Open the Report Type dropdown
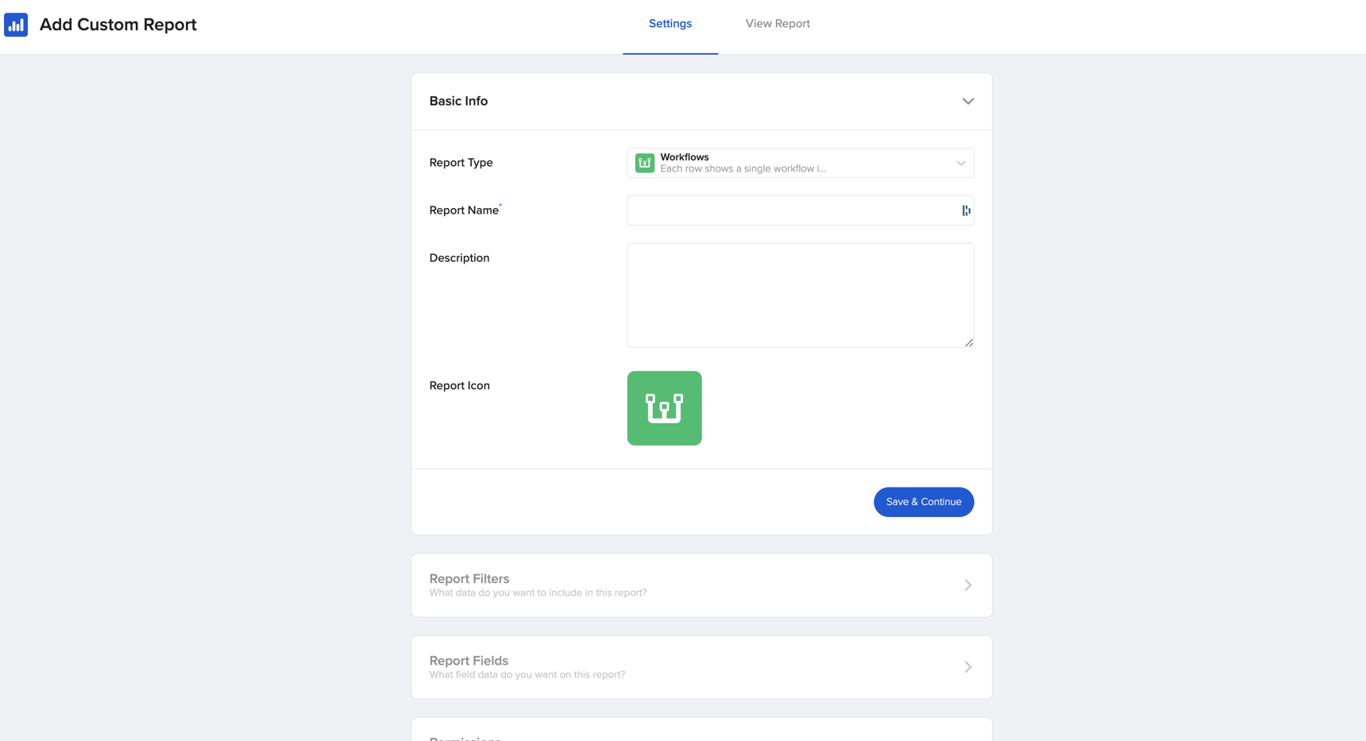This screenshot has width=1366, height=741. (x=801, y=163)
